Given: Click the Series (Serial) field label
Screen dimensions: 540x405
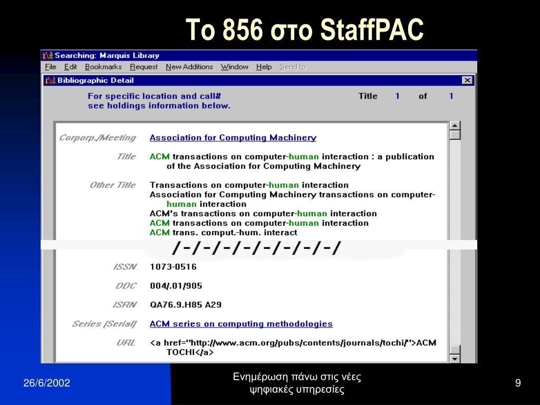Looking at the screenshot, I should [104, 324].
